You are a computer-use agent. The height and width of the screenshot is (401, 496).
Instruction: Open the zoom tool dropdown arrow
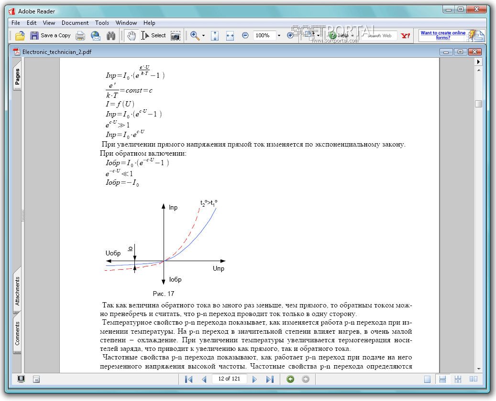203,36
